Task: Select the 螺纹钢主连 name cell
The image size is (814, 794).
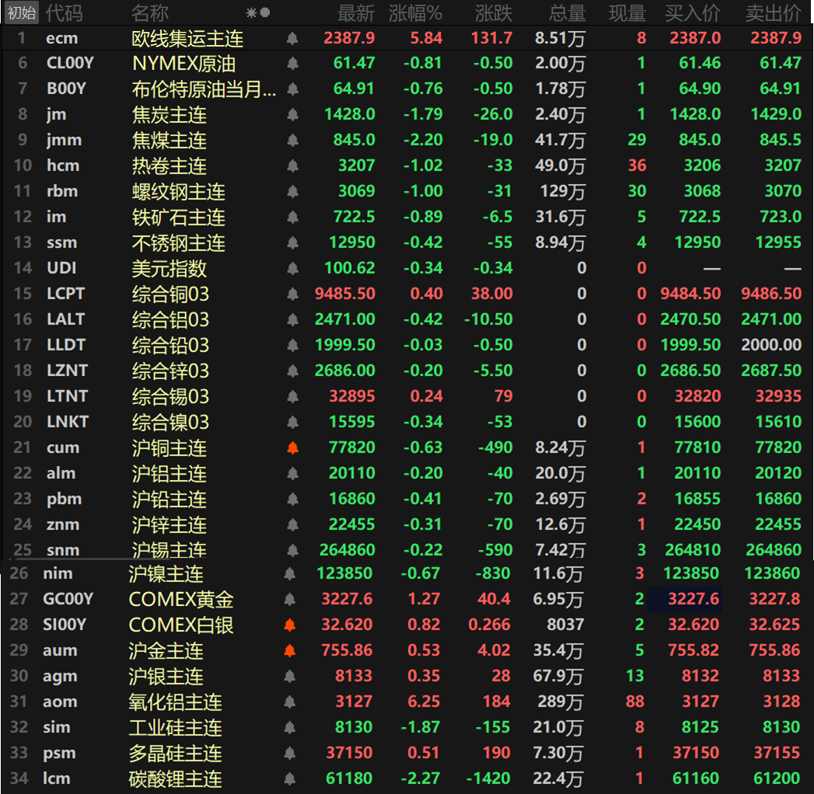Action: pyautogui.click(x=179, y=192)
